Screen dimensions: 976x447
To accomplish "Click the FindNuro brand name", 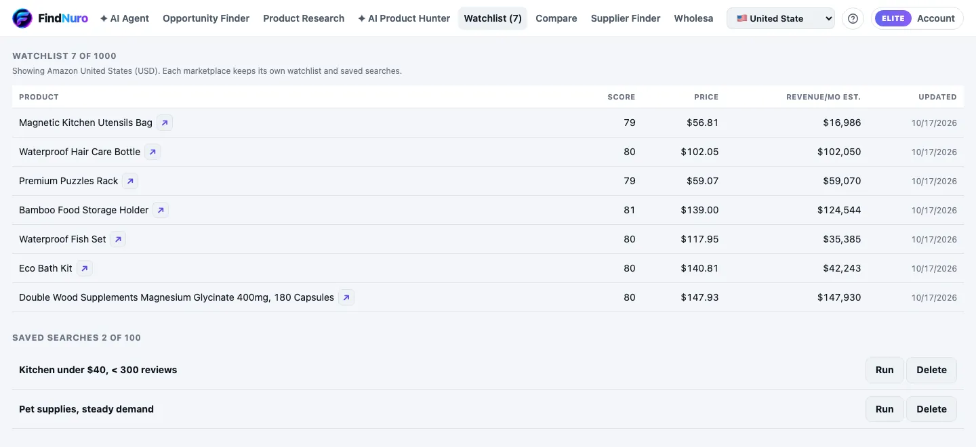I will (63, 18).
